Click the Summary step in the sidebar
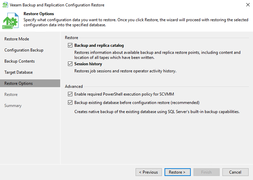The height and width of the screenshot is (180, 253). point(13,106)
